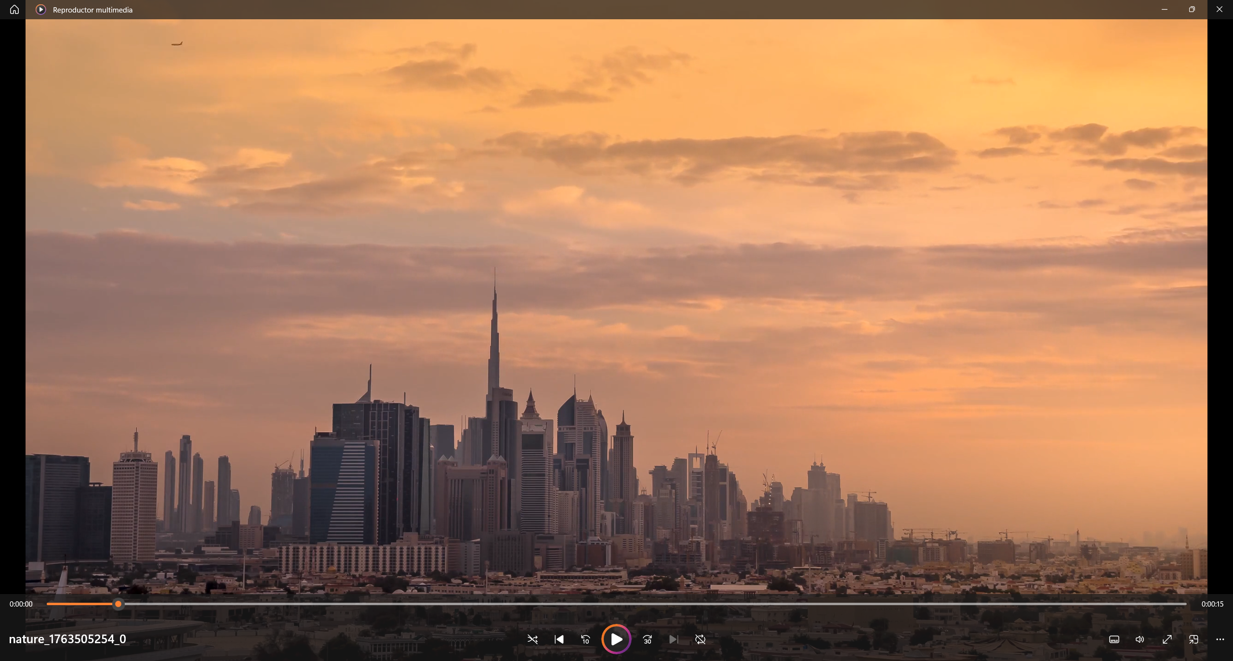Click the home icon in title bar
This screenshot has height=661, width=1233.
pos(14,10)
